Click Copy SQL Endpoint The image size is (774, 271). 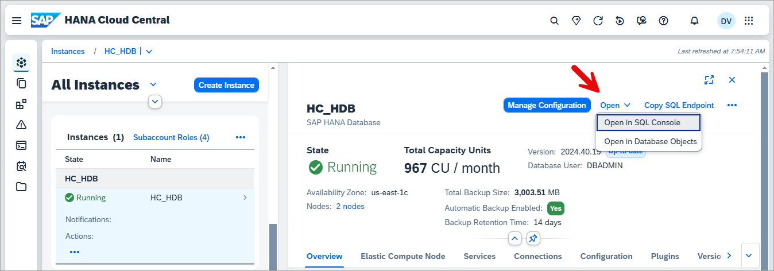(x=679, y=105)
